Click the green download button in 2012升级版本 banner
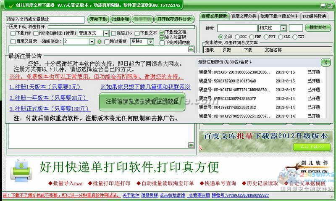This screenshot has width=336, height=201. point(312,147)
